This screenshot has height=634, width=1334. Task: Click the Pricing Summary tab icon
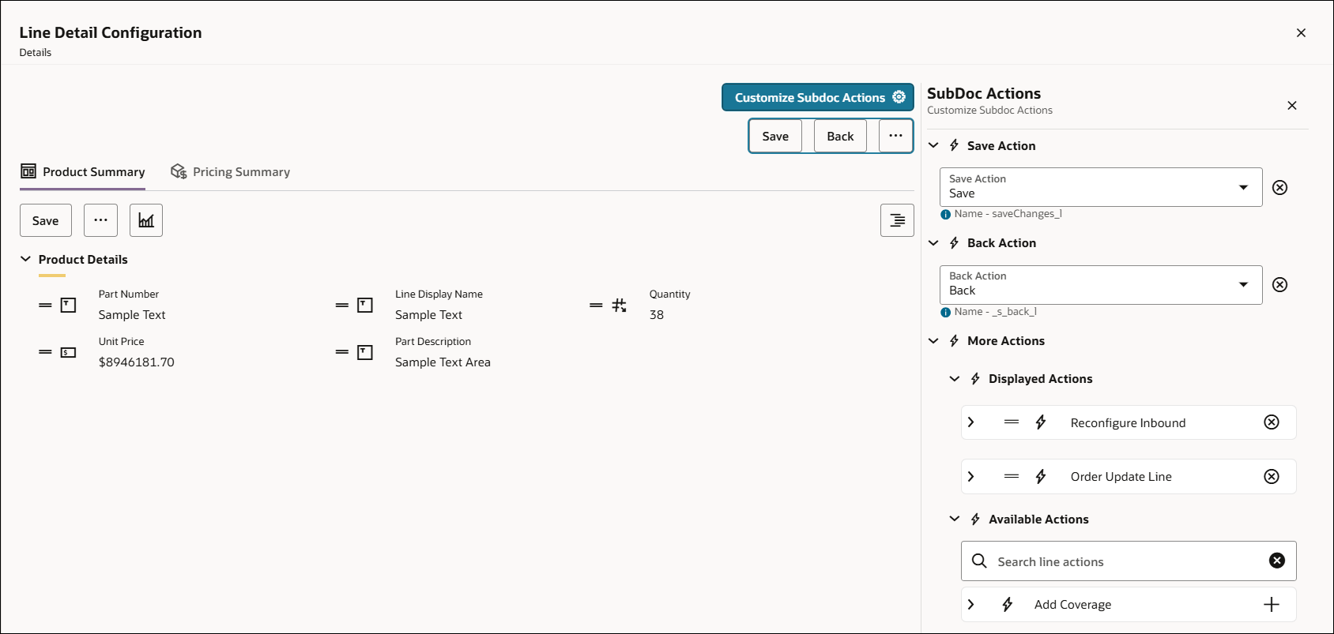(x=179, y=171)
